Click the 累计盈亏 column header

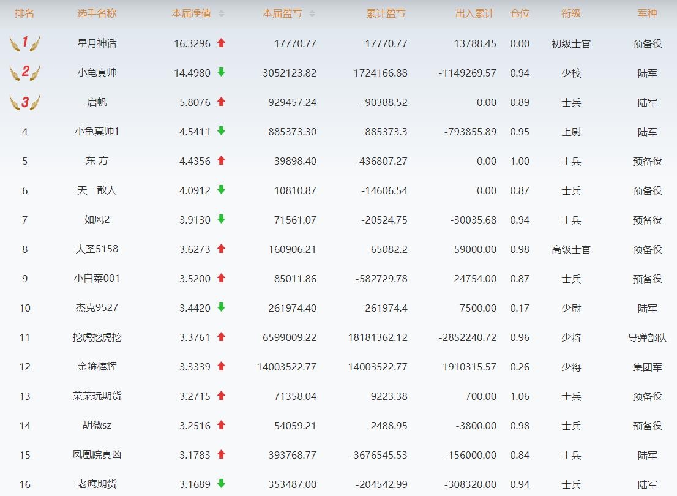386,13
